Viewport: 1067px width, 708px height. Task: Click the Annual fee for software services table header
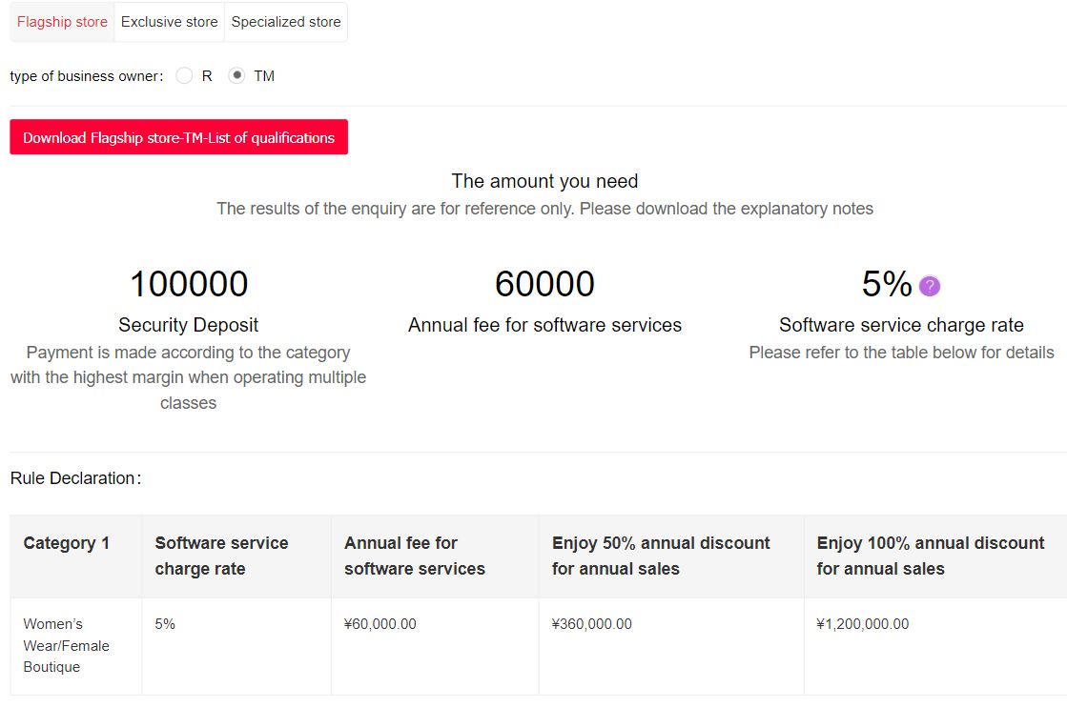414,556
